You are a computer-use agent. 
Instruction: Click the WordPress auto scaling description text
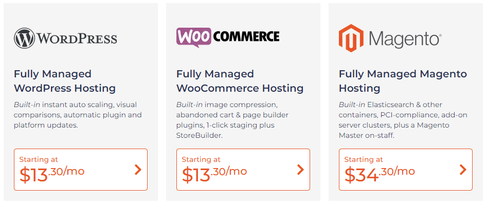pos(78,115)
